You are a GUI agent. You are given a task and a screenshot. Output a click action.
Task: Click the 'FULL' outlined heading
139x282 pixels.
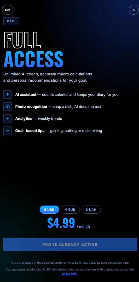pyautogui.click(x=22, y=40)
